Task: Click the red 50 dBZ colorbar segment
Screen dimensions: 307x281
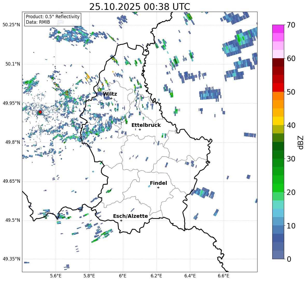Action: pyautogui.click(x=278, y=88)
